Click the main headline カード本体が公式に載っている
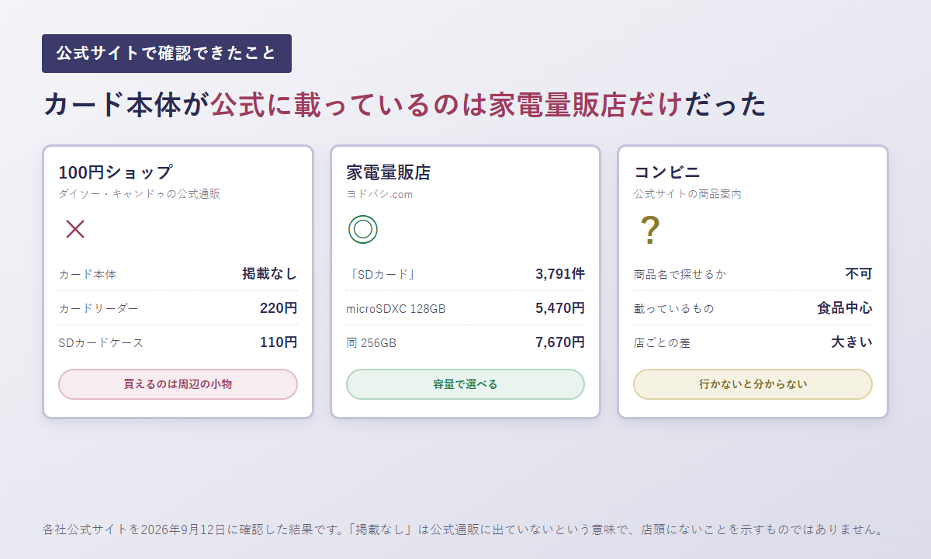The image size is (931, 559). (404, 104)
